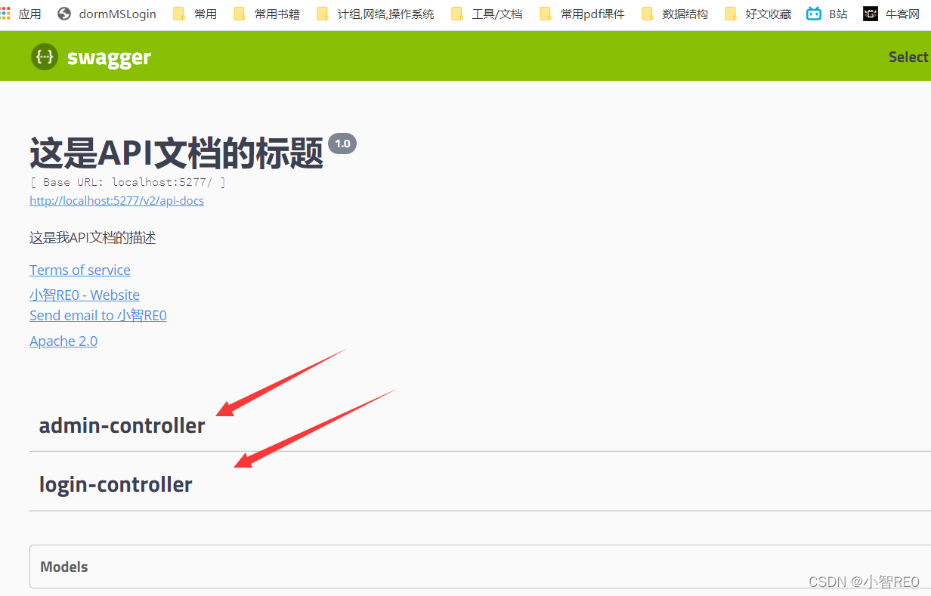Image resolution: width=931 pixels, height=596 pixels.
Task: Click the folder icon beside 常用书籍
Action: tap(240, 14)
